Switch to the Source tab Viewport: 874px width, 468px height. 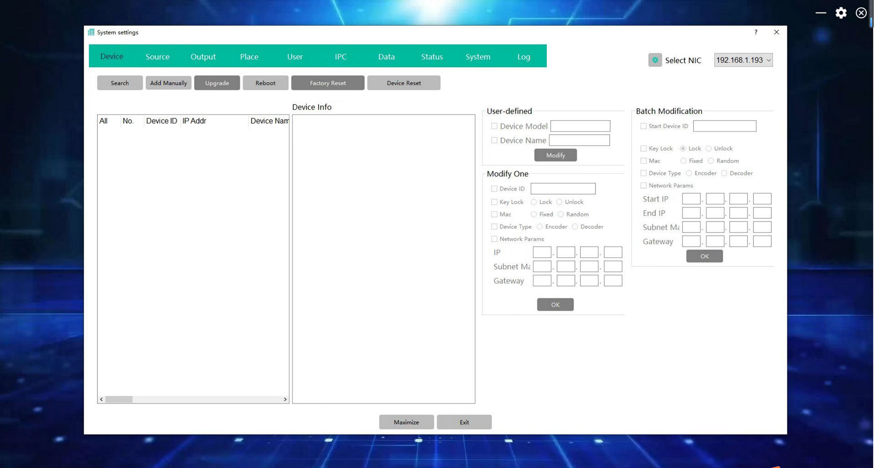(158, 56)
